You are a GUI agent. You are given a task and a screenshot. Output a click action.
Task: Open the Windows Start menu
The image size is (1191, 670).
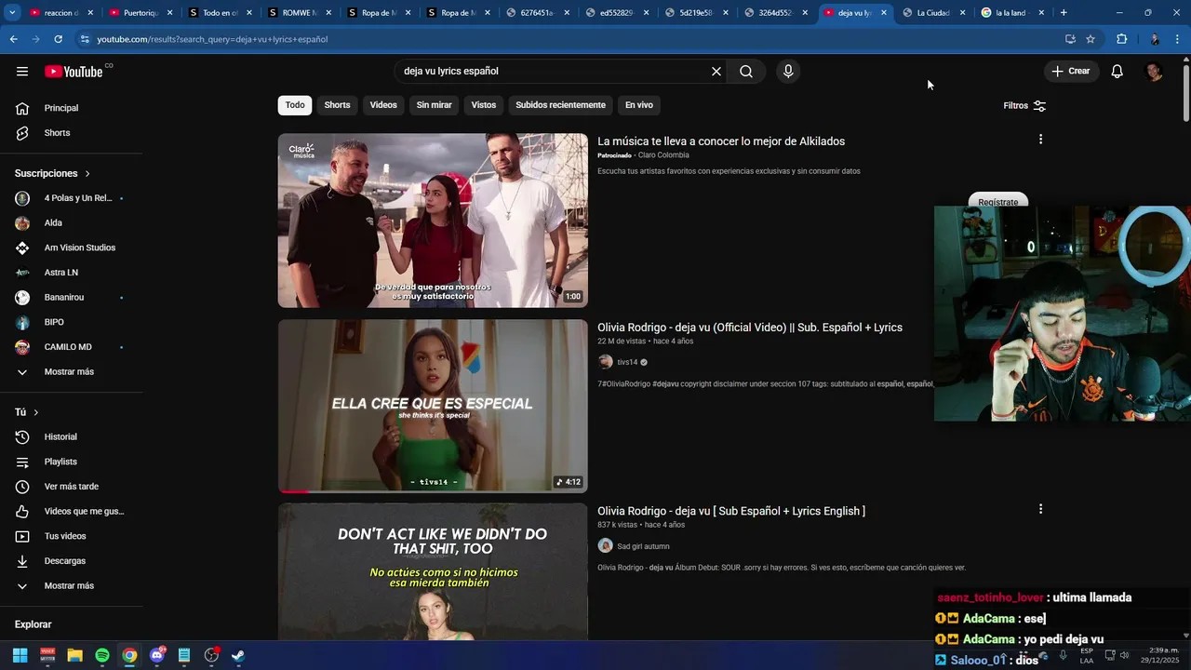[x=20, y=655]
